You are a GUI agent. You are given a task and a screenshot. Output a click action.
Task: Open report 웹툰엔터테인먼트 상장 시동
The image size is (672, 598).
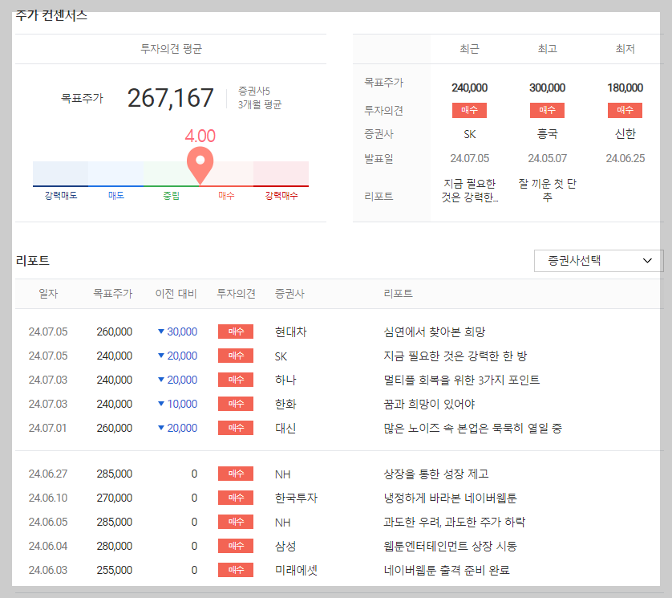(x=450, y=546)
